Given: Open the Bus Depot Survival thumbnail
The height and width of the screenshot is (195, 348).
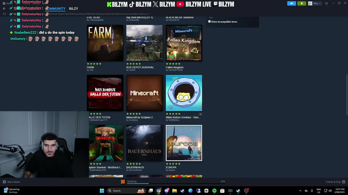Looking at the screenshot, I should [x=144, y=43].
